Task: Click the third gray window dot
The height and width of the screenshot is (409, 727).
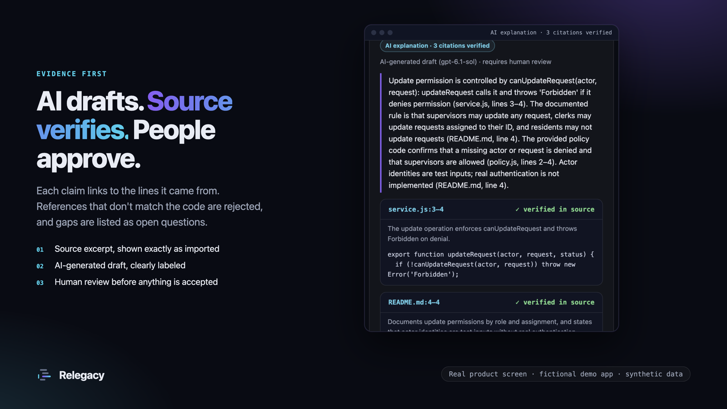Action: pos(390,33)
